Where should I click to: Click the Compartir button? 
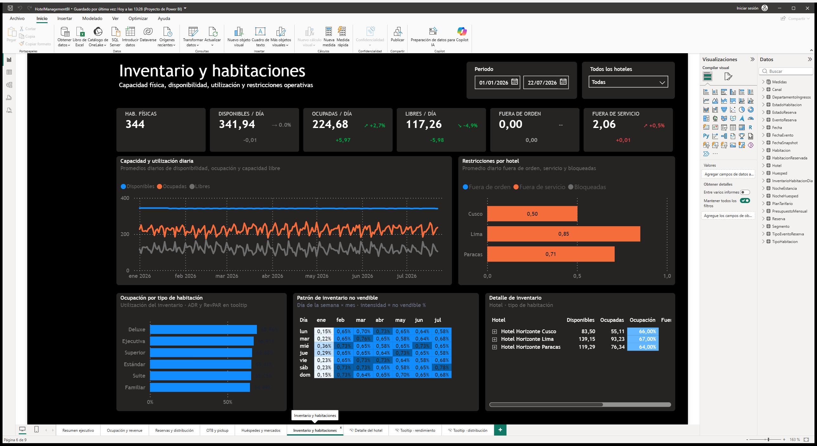pyautogui.click(x=795, y=18)
